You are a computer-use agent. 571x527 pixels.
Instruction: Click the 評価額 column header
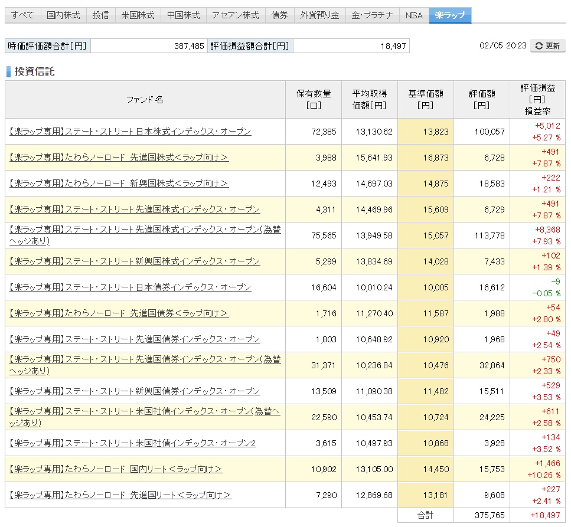(x=482, y=99)
